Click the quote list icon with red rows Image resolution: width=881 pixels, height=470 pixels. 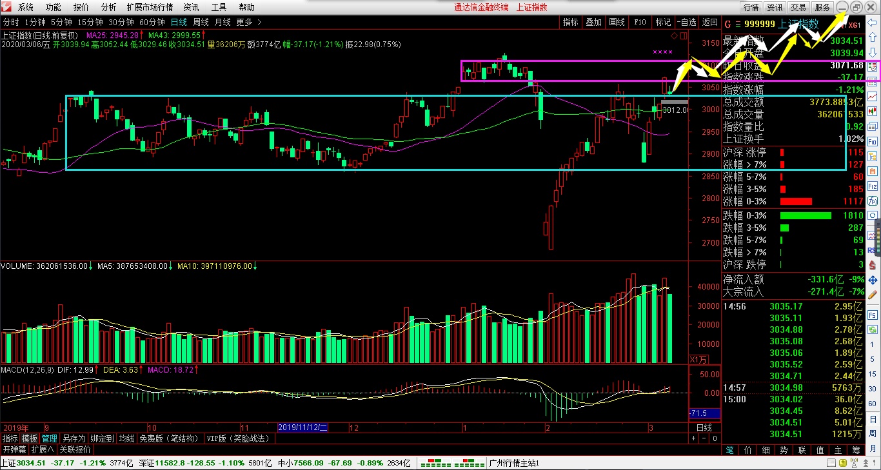873,67
